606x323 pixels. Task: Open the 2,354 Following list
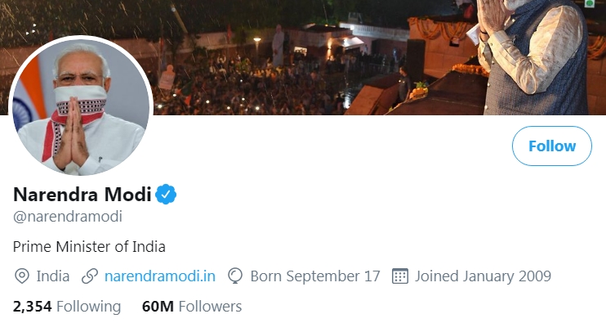(x=67, y=307)
